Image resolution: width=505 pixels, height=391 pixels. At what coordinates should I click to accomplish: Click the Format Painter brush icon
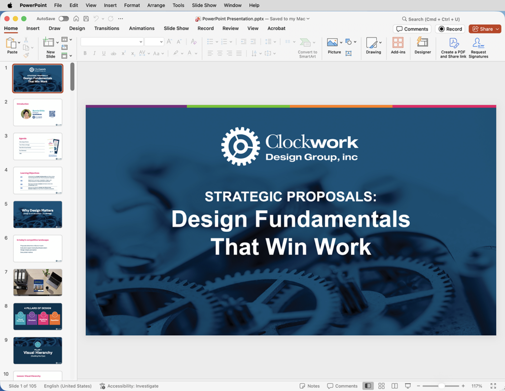[x=26, y=55]
